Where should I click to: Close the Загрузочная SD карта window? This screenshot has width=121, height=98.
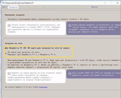point(117,3)
